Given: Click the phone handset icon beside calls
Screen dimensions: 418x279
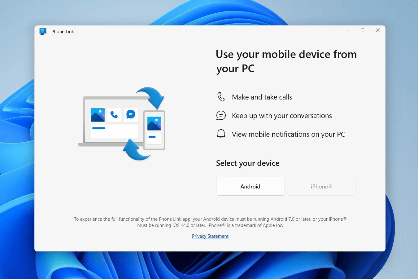Looking at the screenshot, I should coord(221,97).
